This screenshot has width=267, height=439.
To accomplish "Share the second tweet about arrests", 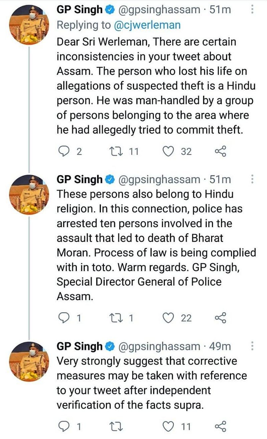I will click(x=220, y=318).
